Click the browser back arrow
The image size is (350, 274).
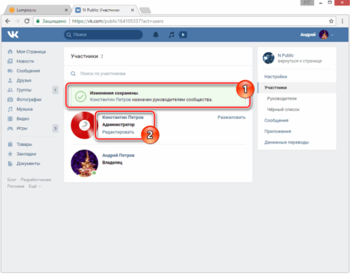point(8,21)
